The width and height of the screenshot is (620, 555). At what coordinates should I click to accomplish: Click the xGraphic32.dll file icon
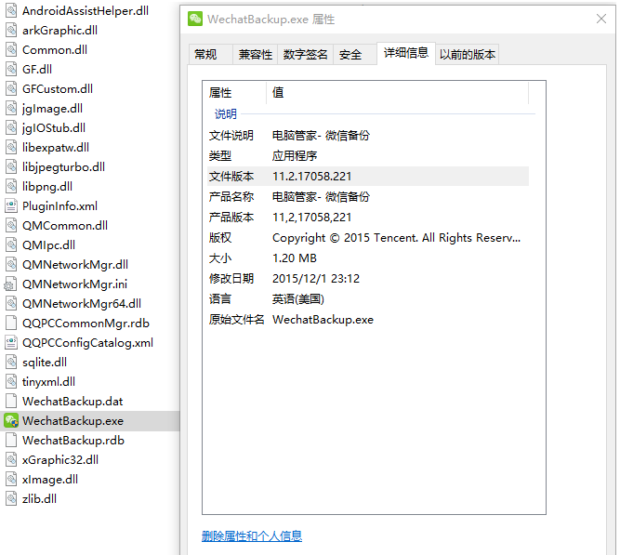(x=11, y=459)
